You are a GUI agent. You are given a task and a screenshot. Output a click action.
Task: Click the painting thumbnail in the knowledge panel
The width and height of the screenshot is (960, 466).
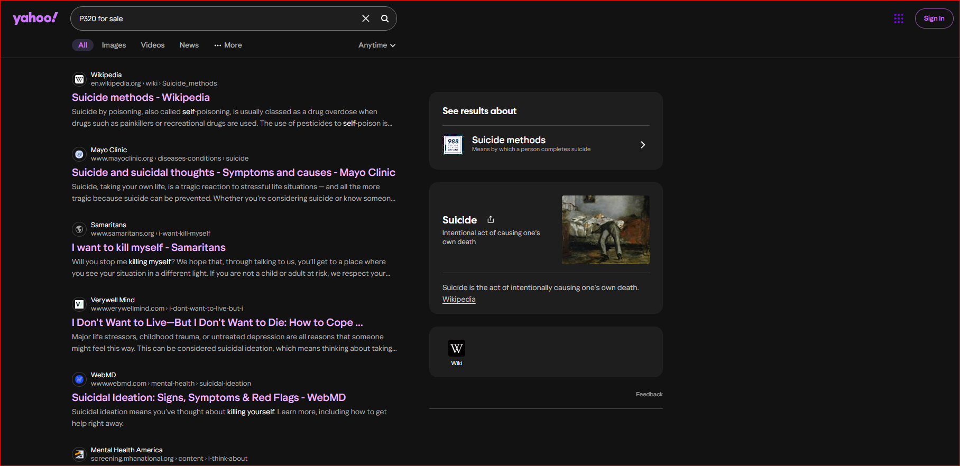[606, 230]
